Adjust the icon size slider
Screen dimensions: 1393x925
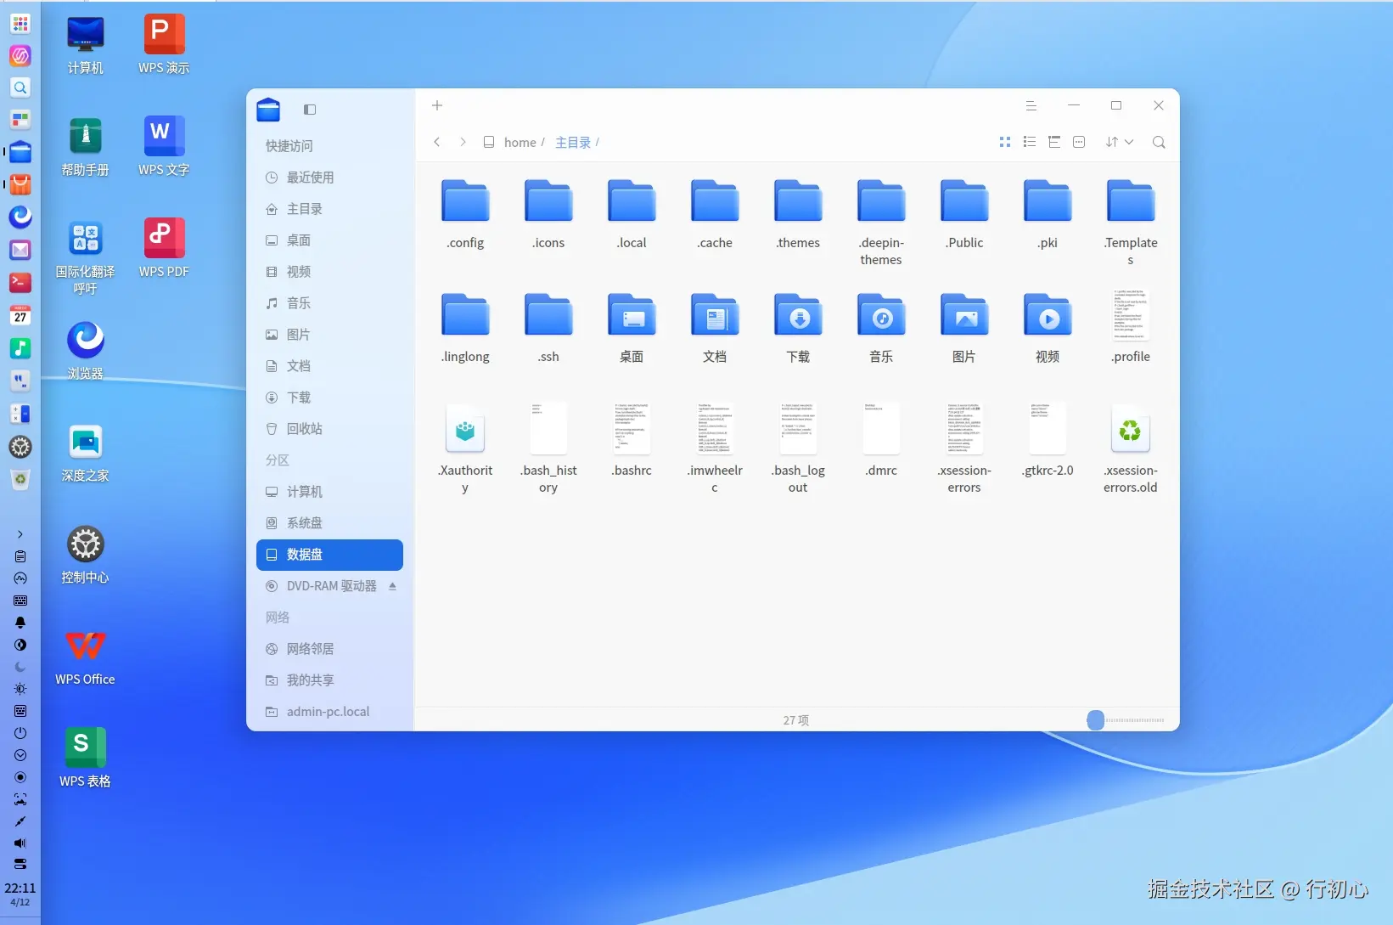click(1095, 719)
